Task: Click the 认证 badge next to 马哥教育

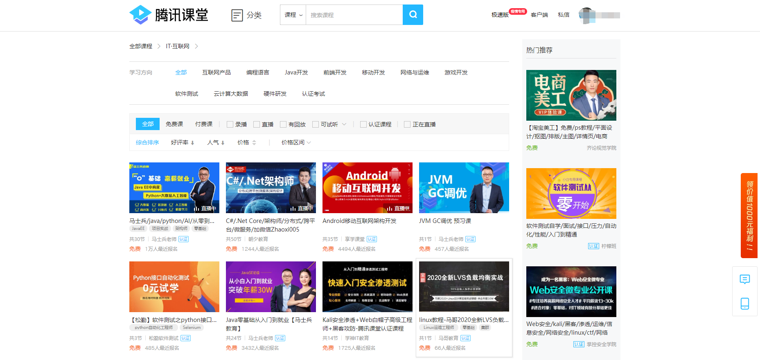Action: [x=465, y=338]
